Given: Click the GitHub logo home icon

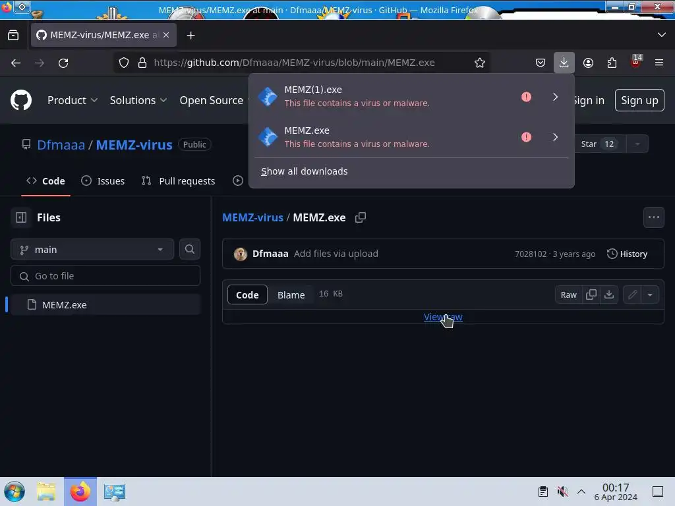Looking at the screenshot, I should [x=21, y=100].
